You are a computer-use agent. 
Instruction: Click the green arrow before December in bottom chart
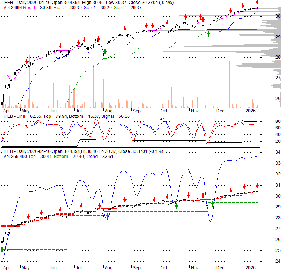tap(212, 203)
